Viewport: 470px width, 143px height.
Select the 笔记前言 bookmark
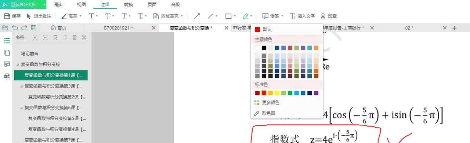[29, 53]
